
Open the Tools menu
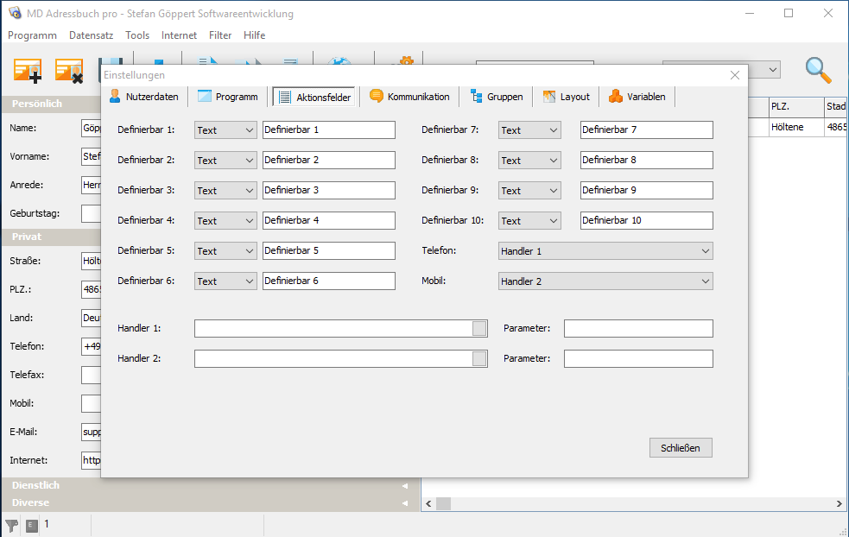click(x=137, y=35)
